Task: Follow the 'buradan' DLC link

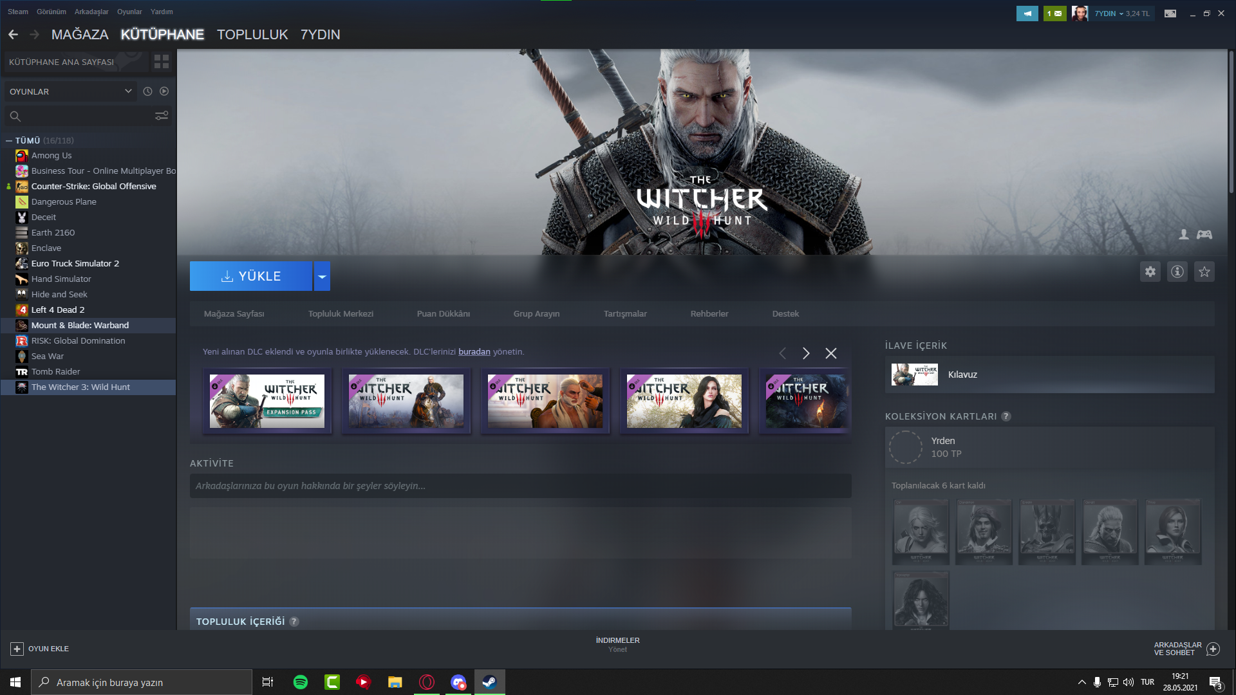Action: pyautogui.click(x=474, y=352)
